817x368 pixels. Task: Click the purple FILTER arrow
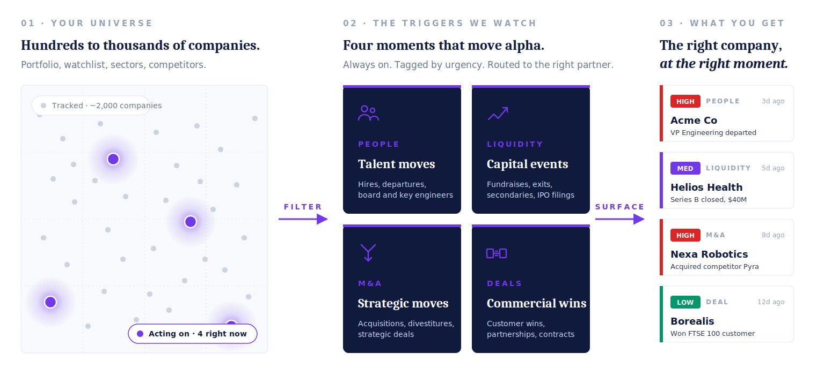[303, 219]
